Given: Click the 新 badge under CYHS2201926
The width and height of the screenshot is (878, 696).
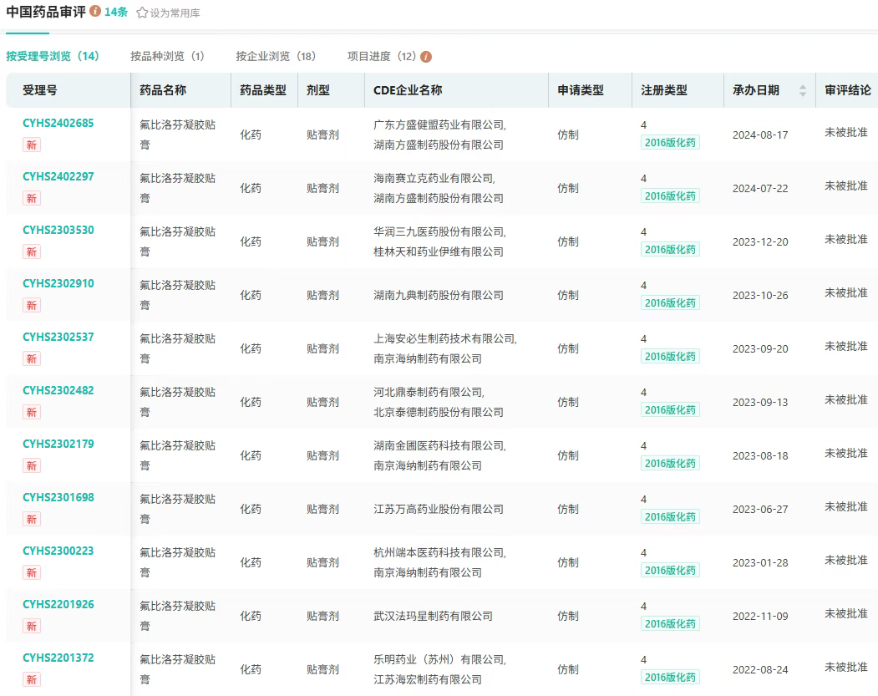Looking at the screenshot, I should click(32, 626).
